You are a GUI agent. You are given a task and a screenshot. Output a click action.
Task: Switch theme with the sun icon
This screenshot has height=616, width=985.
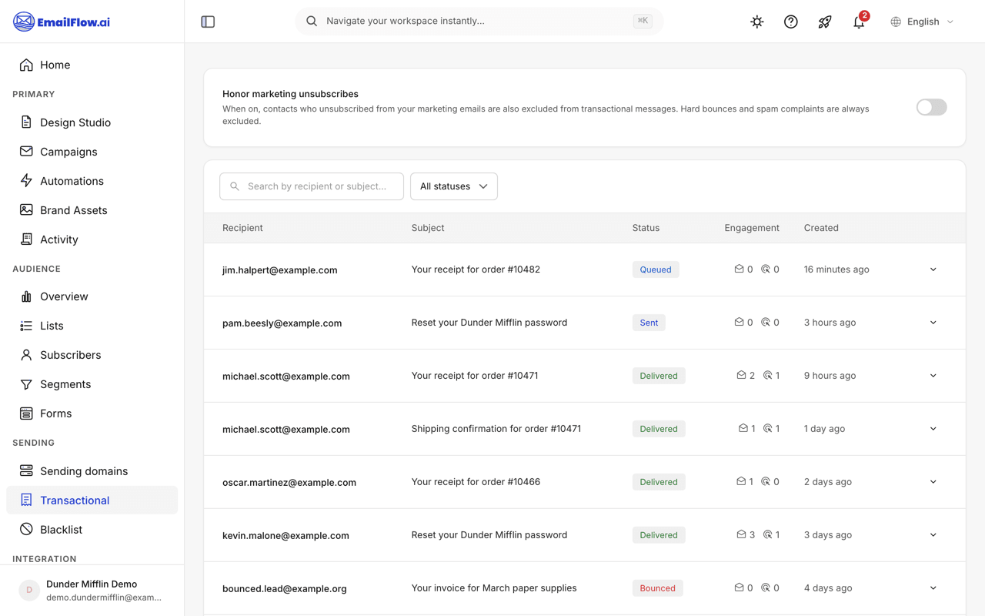757,22
